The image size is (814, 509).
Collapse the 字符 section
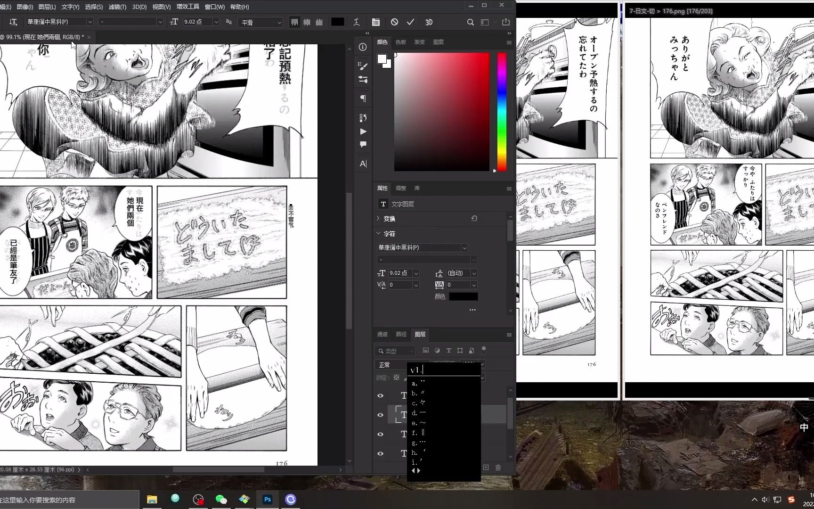coord(378,233)
